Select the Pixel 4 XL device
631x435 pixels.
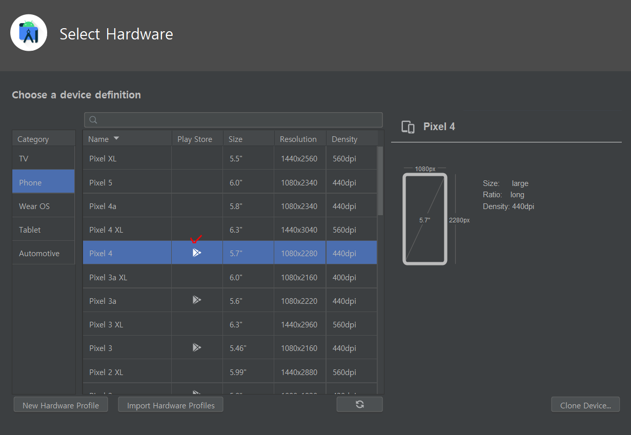pos(230,230)
